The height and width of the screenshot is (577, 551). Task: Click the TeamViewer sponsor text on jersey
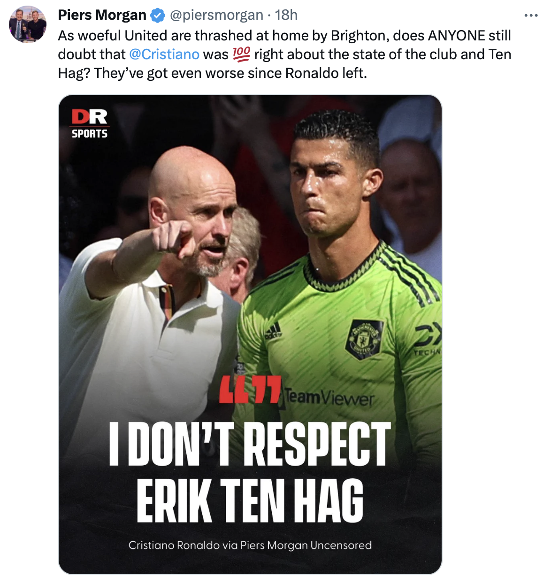(x=329, y=398)
